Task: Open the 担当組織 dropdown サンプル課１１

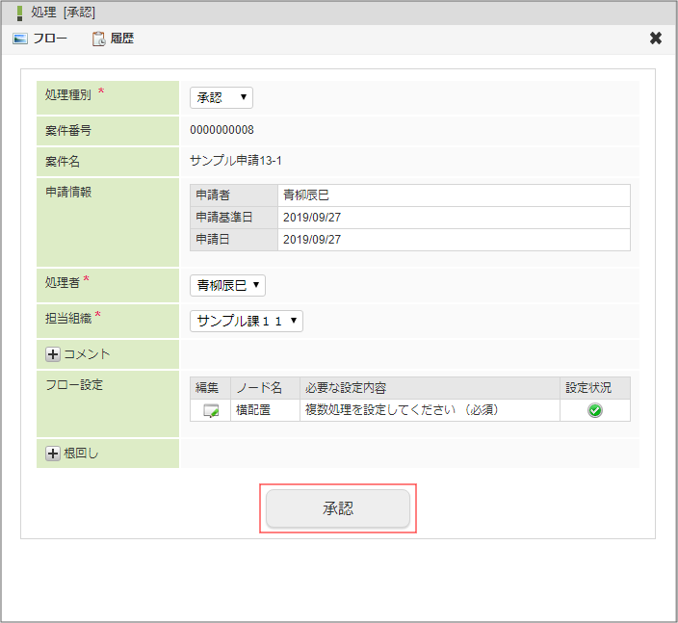Action: click(x=247, y=321)
